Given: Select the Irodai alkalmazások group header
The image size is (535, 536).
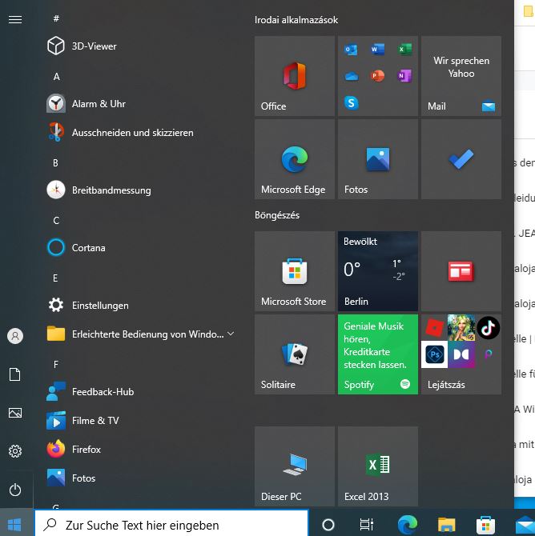Looking at the screenshot, I should 296,20.
